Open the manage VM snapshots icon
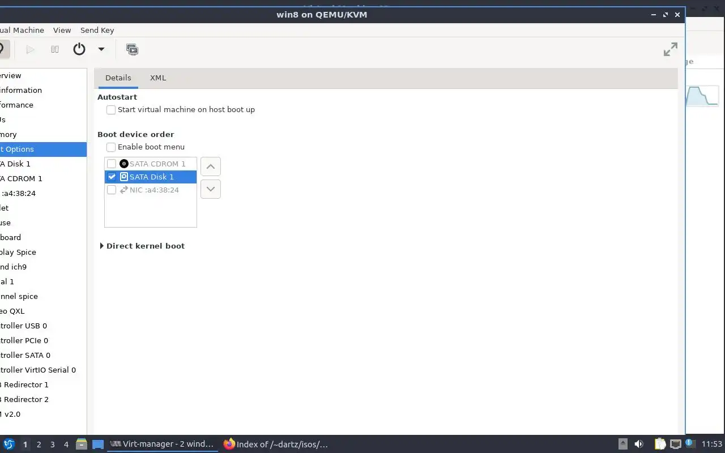725x453 pixels. [132, 49]
